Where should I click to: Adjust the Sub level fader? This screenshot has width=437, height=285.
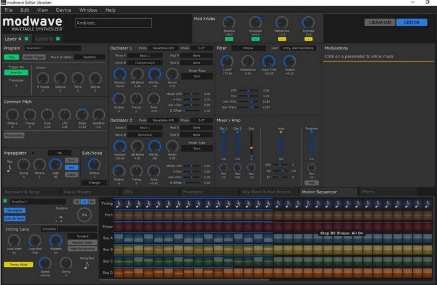click(x=252, y=143)
